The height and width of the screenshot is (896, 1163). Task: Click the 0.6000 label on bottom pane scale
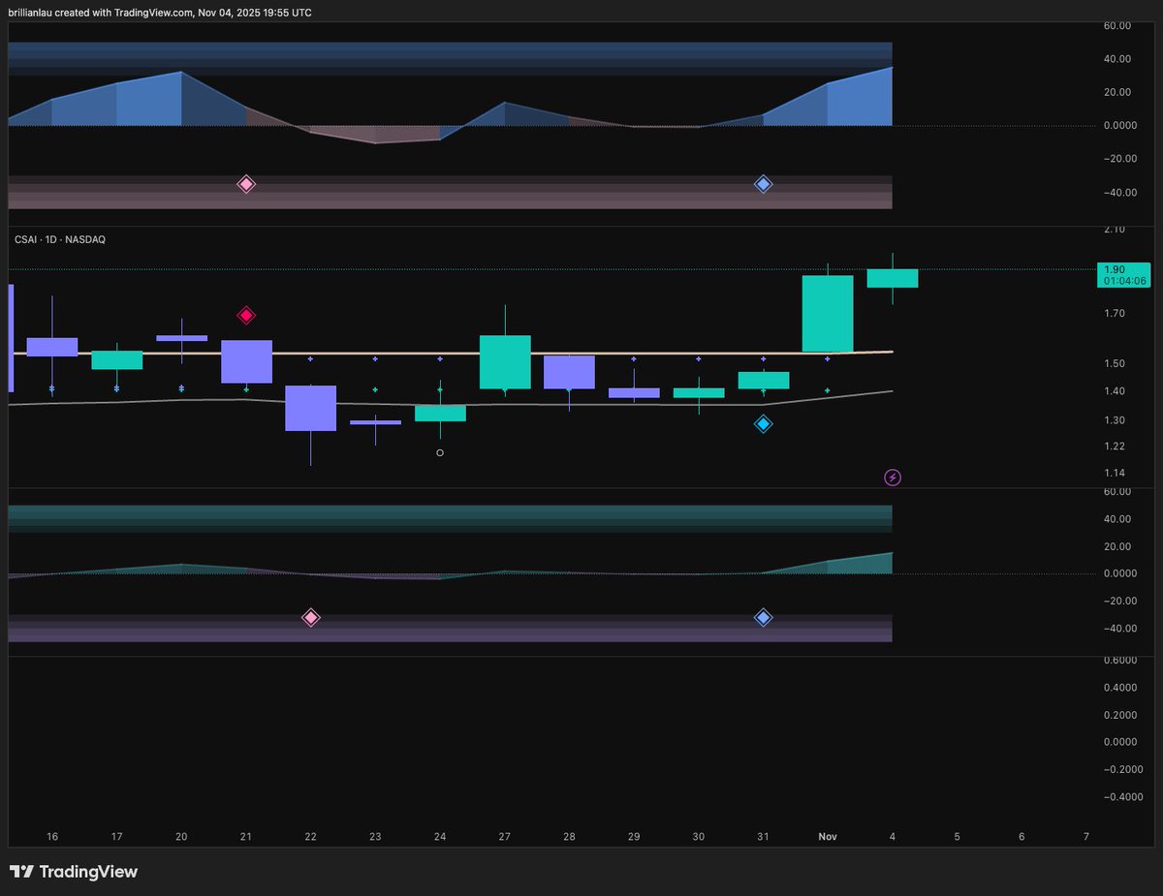click(x=1120, y=661)
